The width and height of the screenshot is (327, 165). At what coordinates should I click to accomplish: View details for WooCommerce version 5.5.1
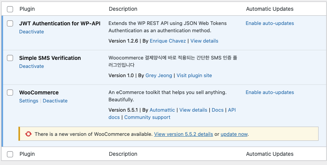tap(193, 110)
